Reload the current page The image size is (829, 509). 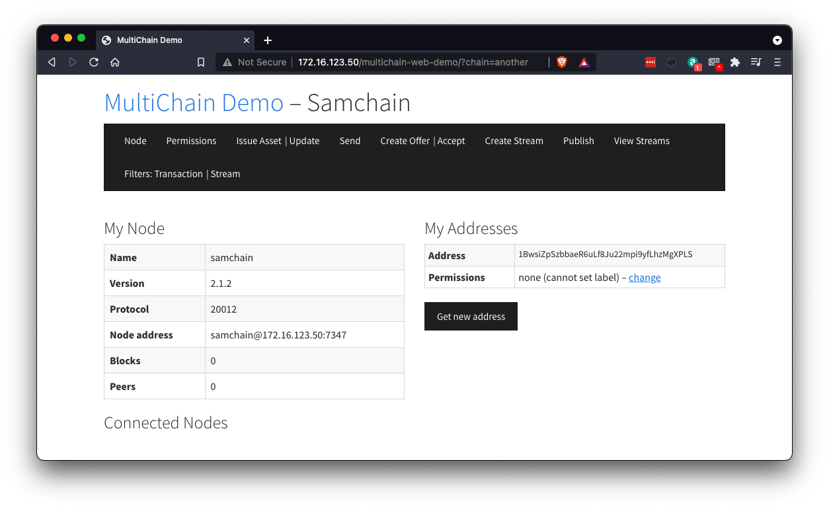pos(94,62)
